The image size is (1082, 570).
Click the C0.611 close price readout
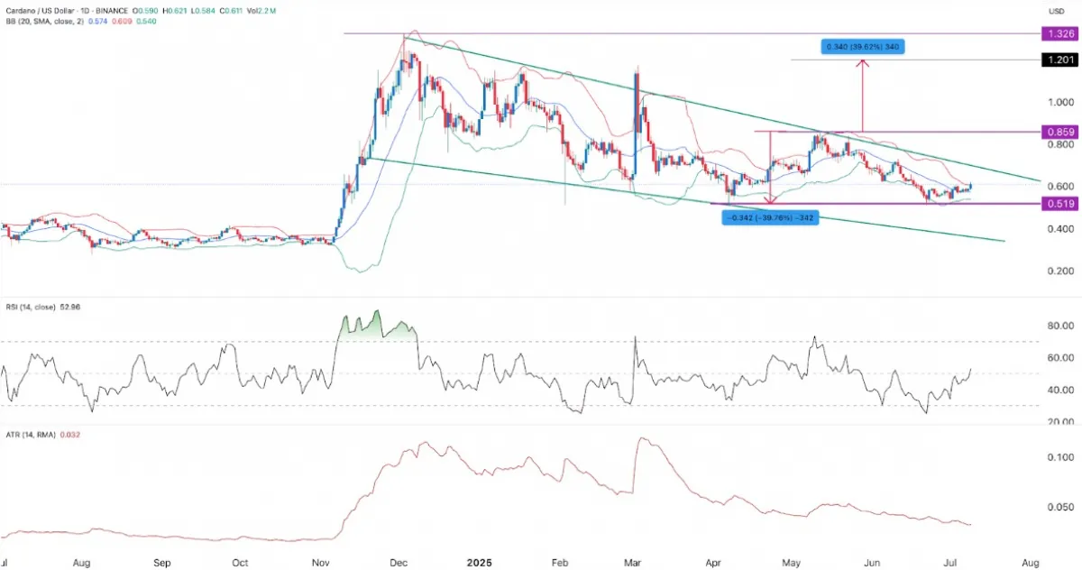pyautogui.click(x=229, y=10)
